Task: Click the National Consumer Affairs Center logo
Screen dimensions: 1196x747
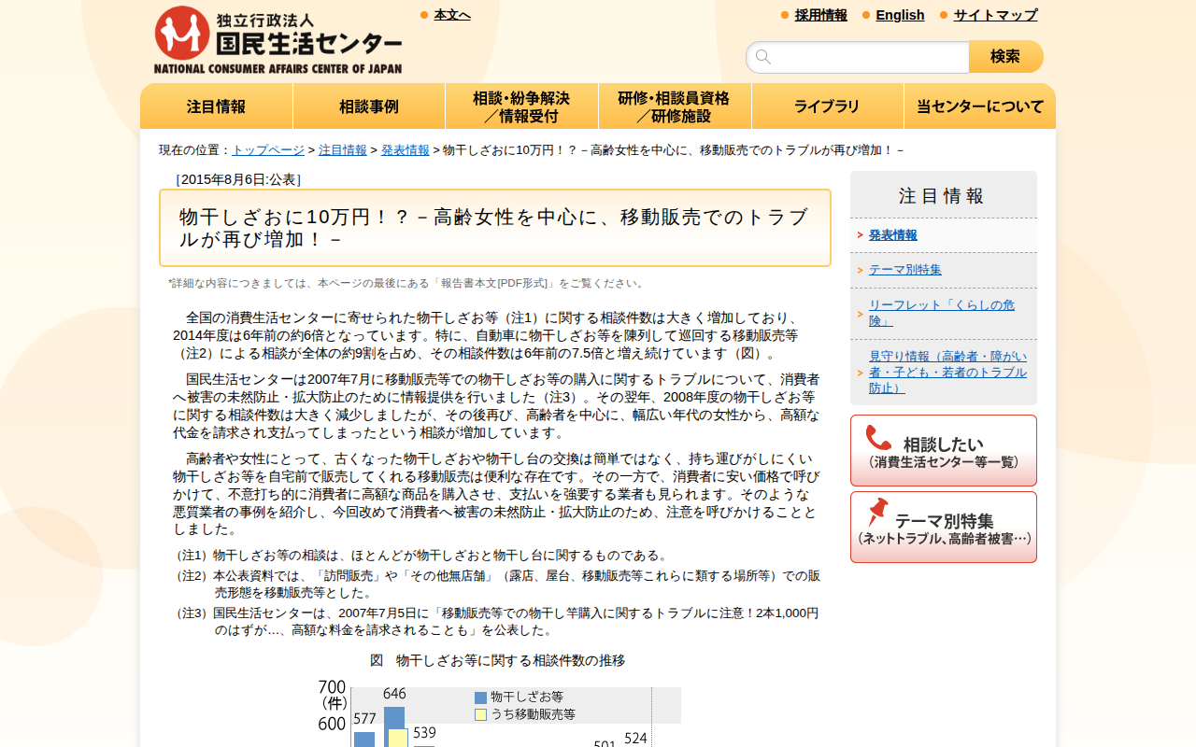Action: coord(278,40)
